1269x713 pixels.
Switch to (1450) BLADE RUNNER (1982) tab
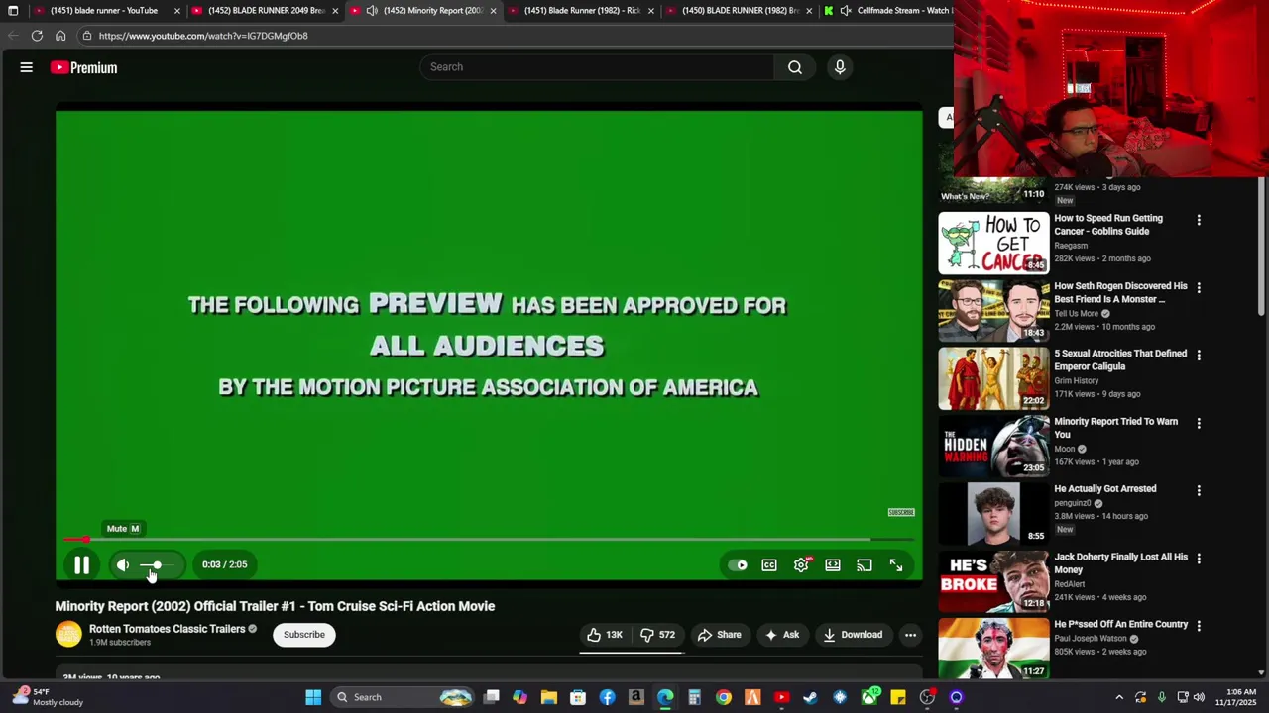(x=740, y=11)
